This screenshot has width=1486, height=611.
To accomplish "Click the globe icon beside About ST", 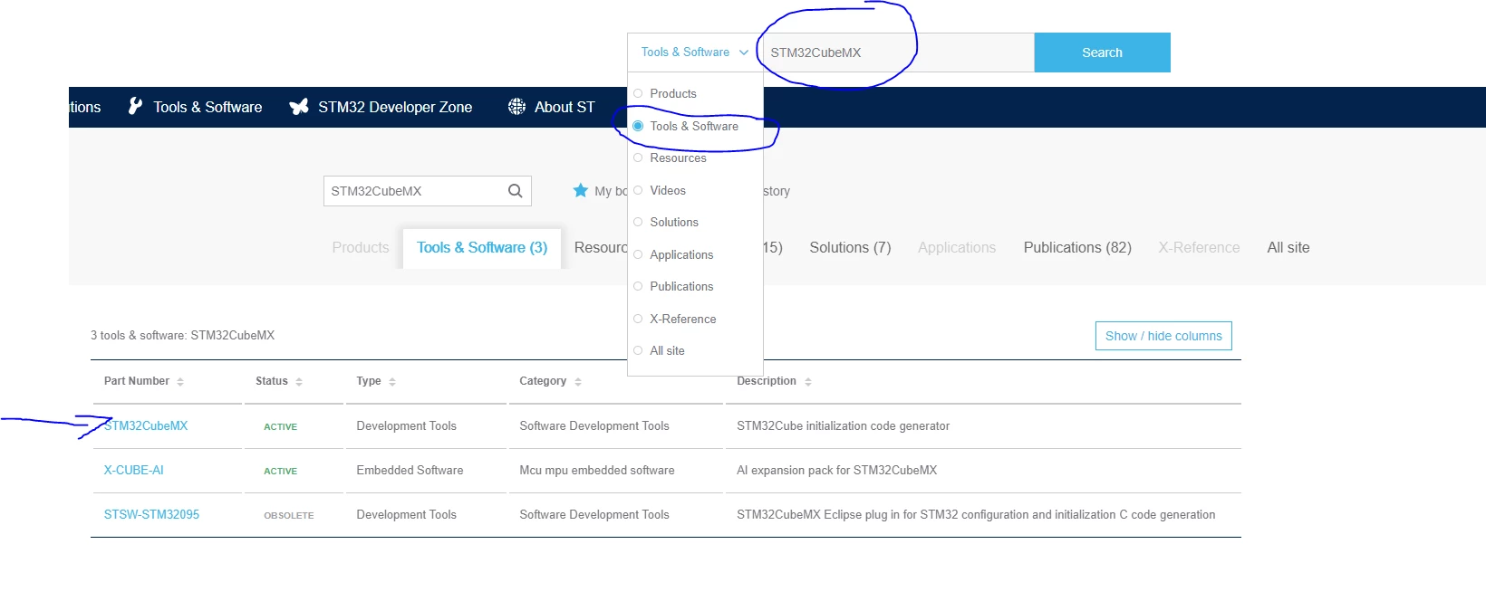I will pos(516,107).
